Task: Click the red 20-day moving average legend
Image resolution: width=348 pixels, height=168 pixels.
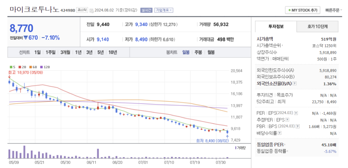Action: 22,67
